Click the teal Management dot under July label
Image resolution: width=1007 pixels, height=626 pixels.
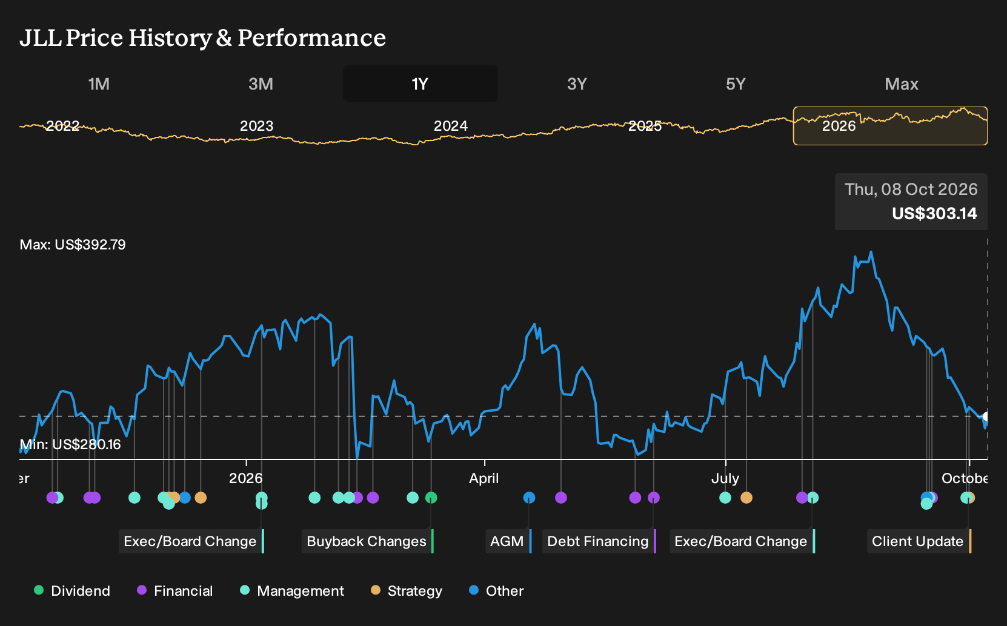coord(725,498)
